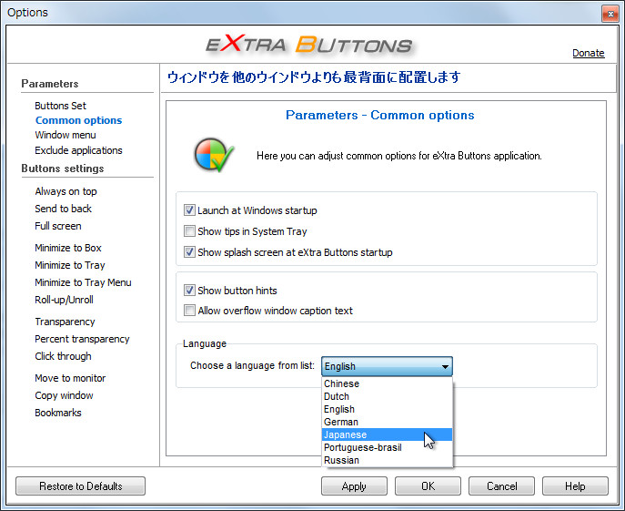
Task: Open Roll-up/Unroll settings
Action: click(x=64, y=300)
